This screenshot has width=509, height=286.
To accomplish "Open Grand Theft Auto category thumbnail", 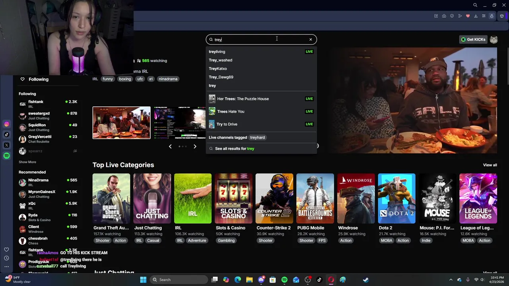I will click(111, 199).
